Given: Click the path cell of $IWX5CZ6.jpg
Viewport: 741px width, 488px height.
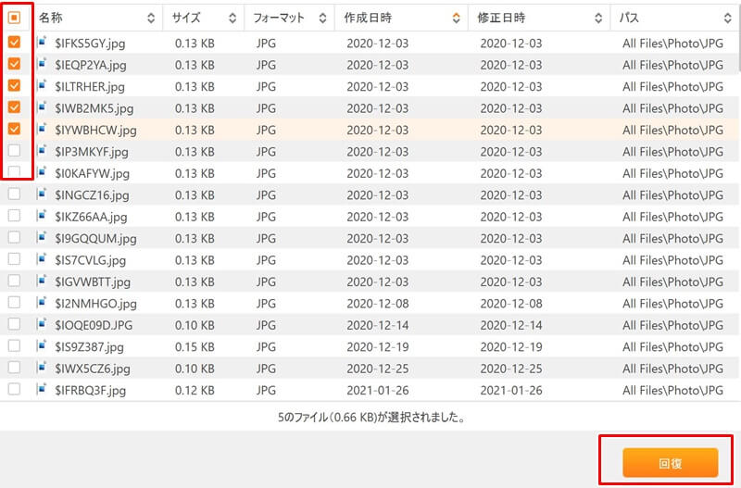Looking at the screenshot, I should click(x=673, y=369).
